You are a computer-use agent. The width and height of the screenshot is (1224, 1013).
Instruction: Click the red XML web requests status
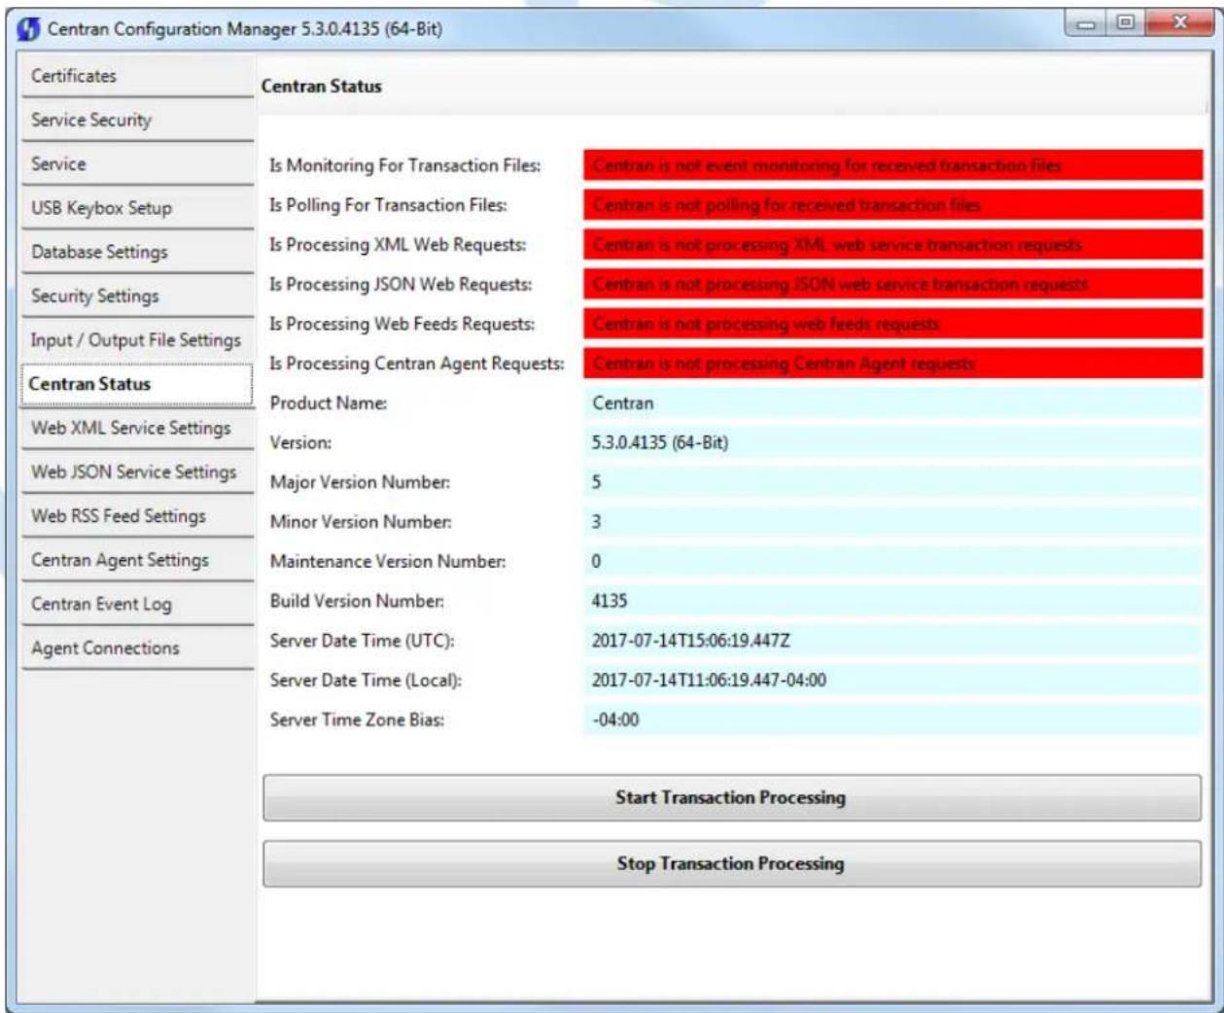tap(892, 245)
